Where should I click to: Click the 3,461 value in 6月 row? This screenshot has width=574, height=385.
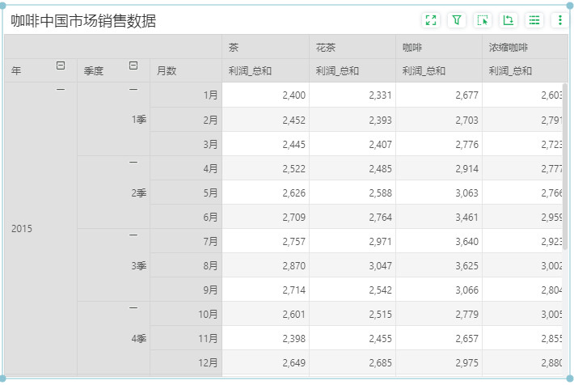466,218
